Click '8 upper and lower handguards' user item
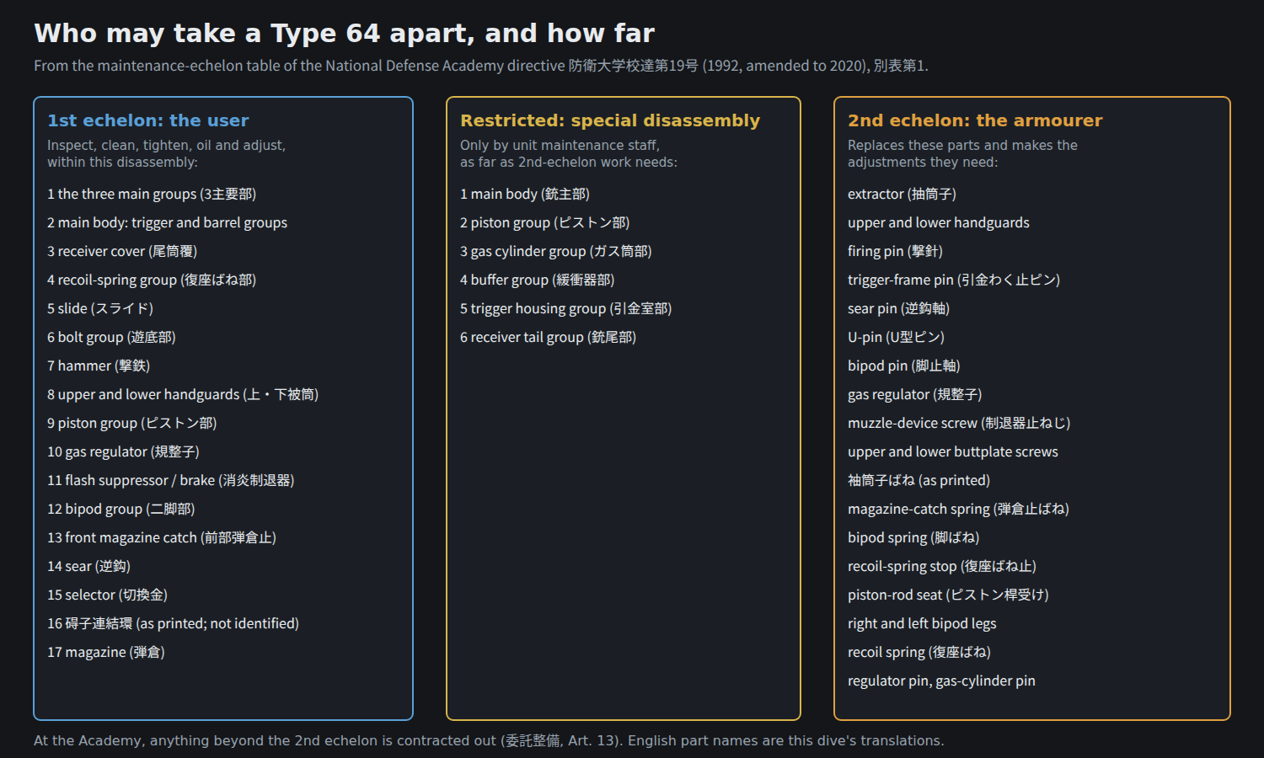The image size is (1264, 758). [x=183, y=394]
